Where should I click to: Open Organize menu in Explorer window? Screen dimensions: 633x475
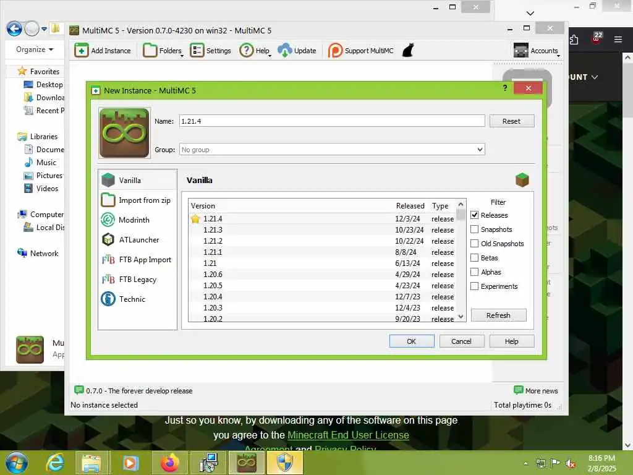pos(35,49)
